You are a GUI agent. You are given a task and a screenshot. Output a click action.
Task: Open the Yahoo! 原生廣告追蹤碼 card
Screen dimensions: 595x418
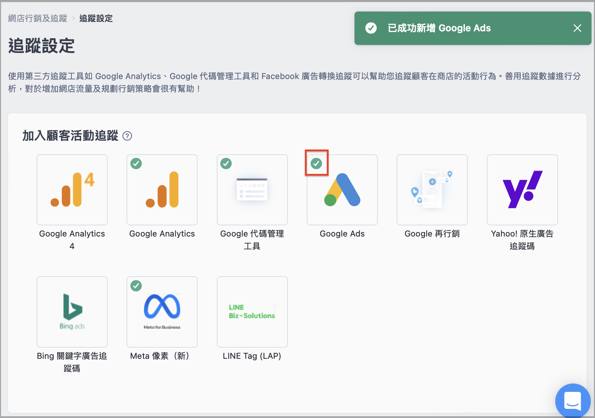point(522,190)
